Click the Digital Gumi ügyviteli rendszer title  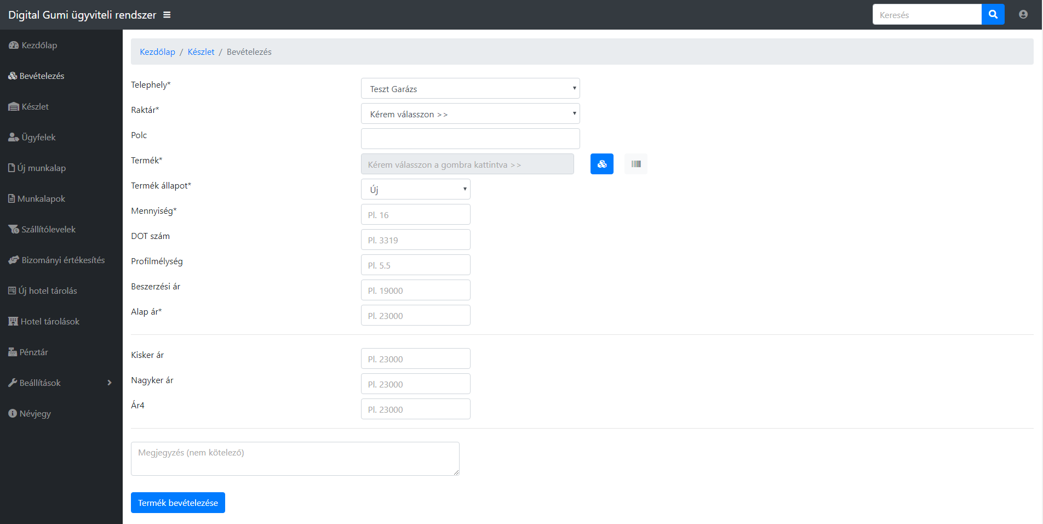pos(82,15)
